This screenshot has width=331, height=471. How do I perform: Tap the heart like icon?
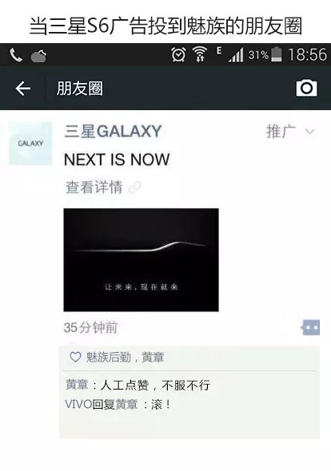pos(75,357)
